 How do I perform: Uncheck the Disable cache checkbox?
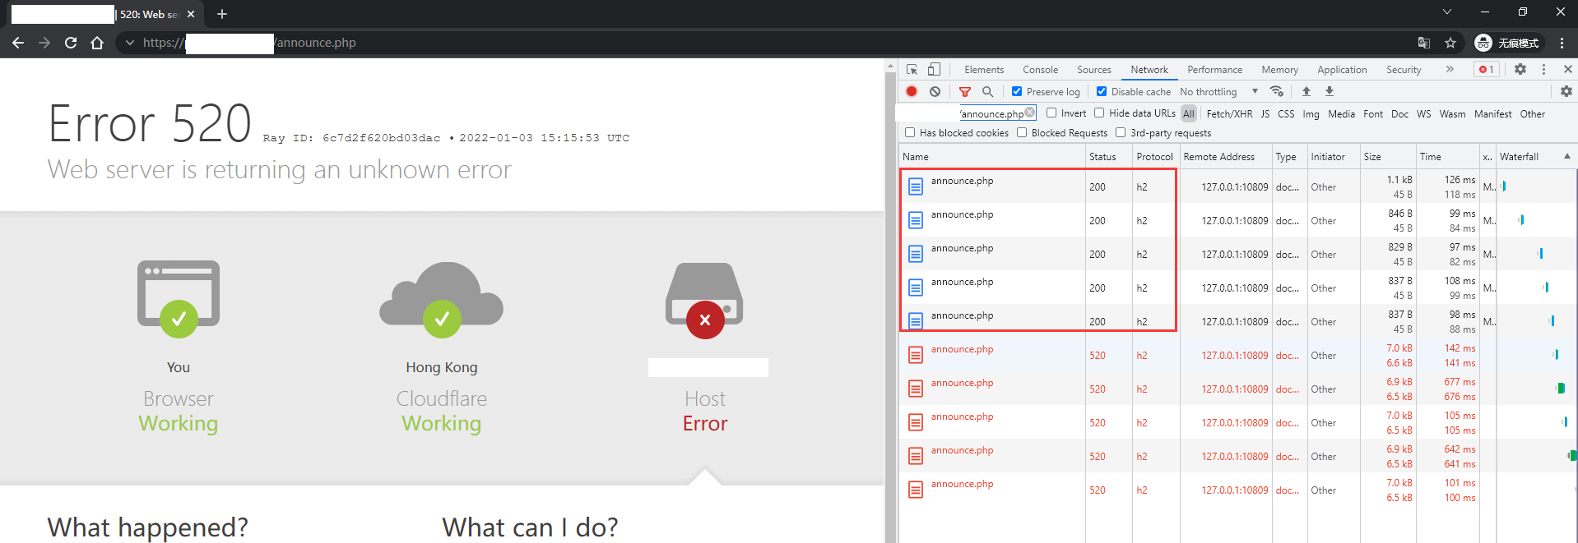(x=1102, y=91)
